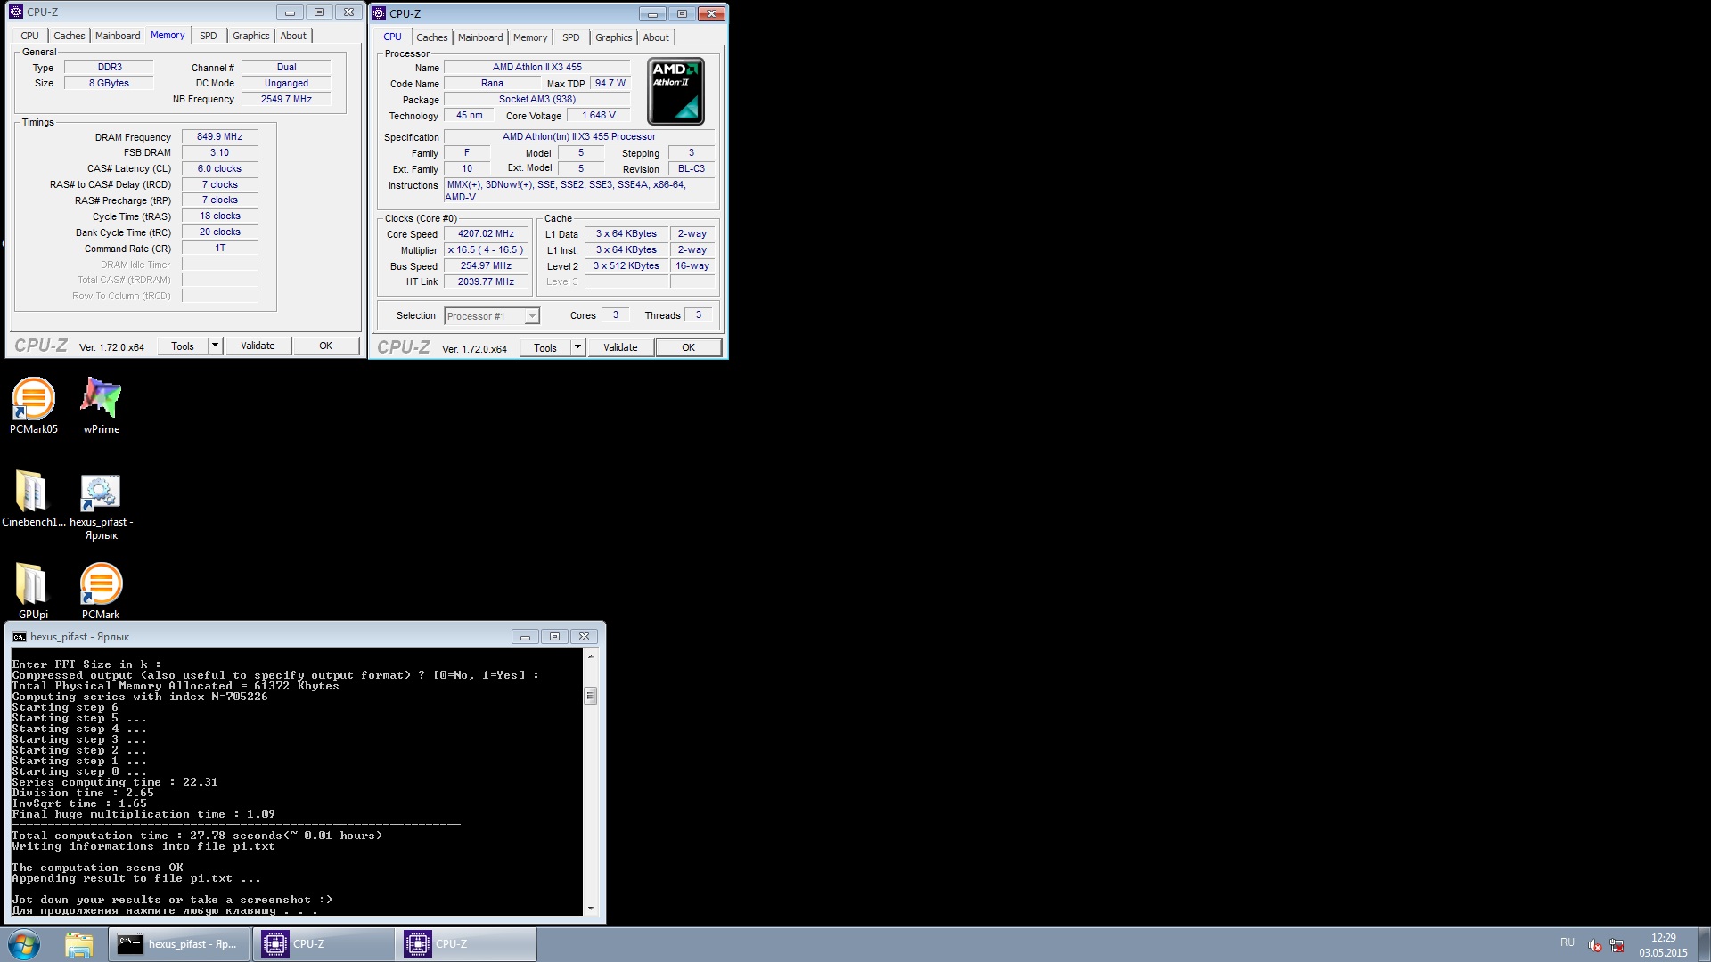Switch to hexus_pifast taskbar button

179,944
